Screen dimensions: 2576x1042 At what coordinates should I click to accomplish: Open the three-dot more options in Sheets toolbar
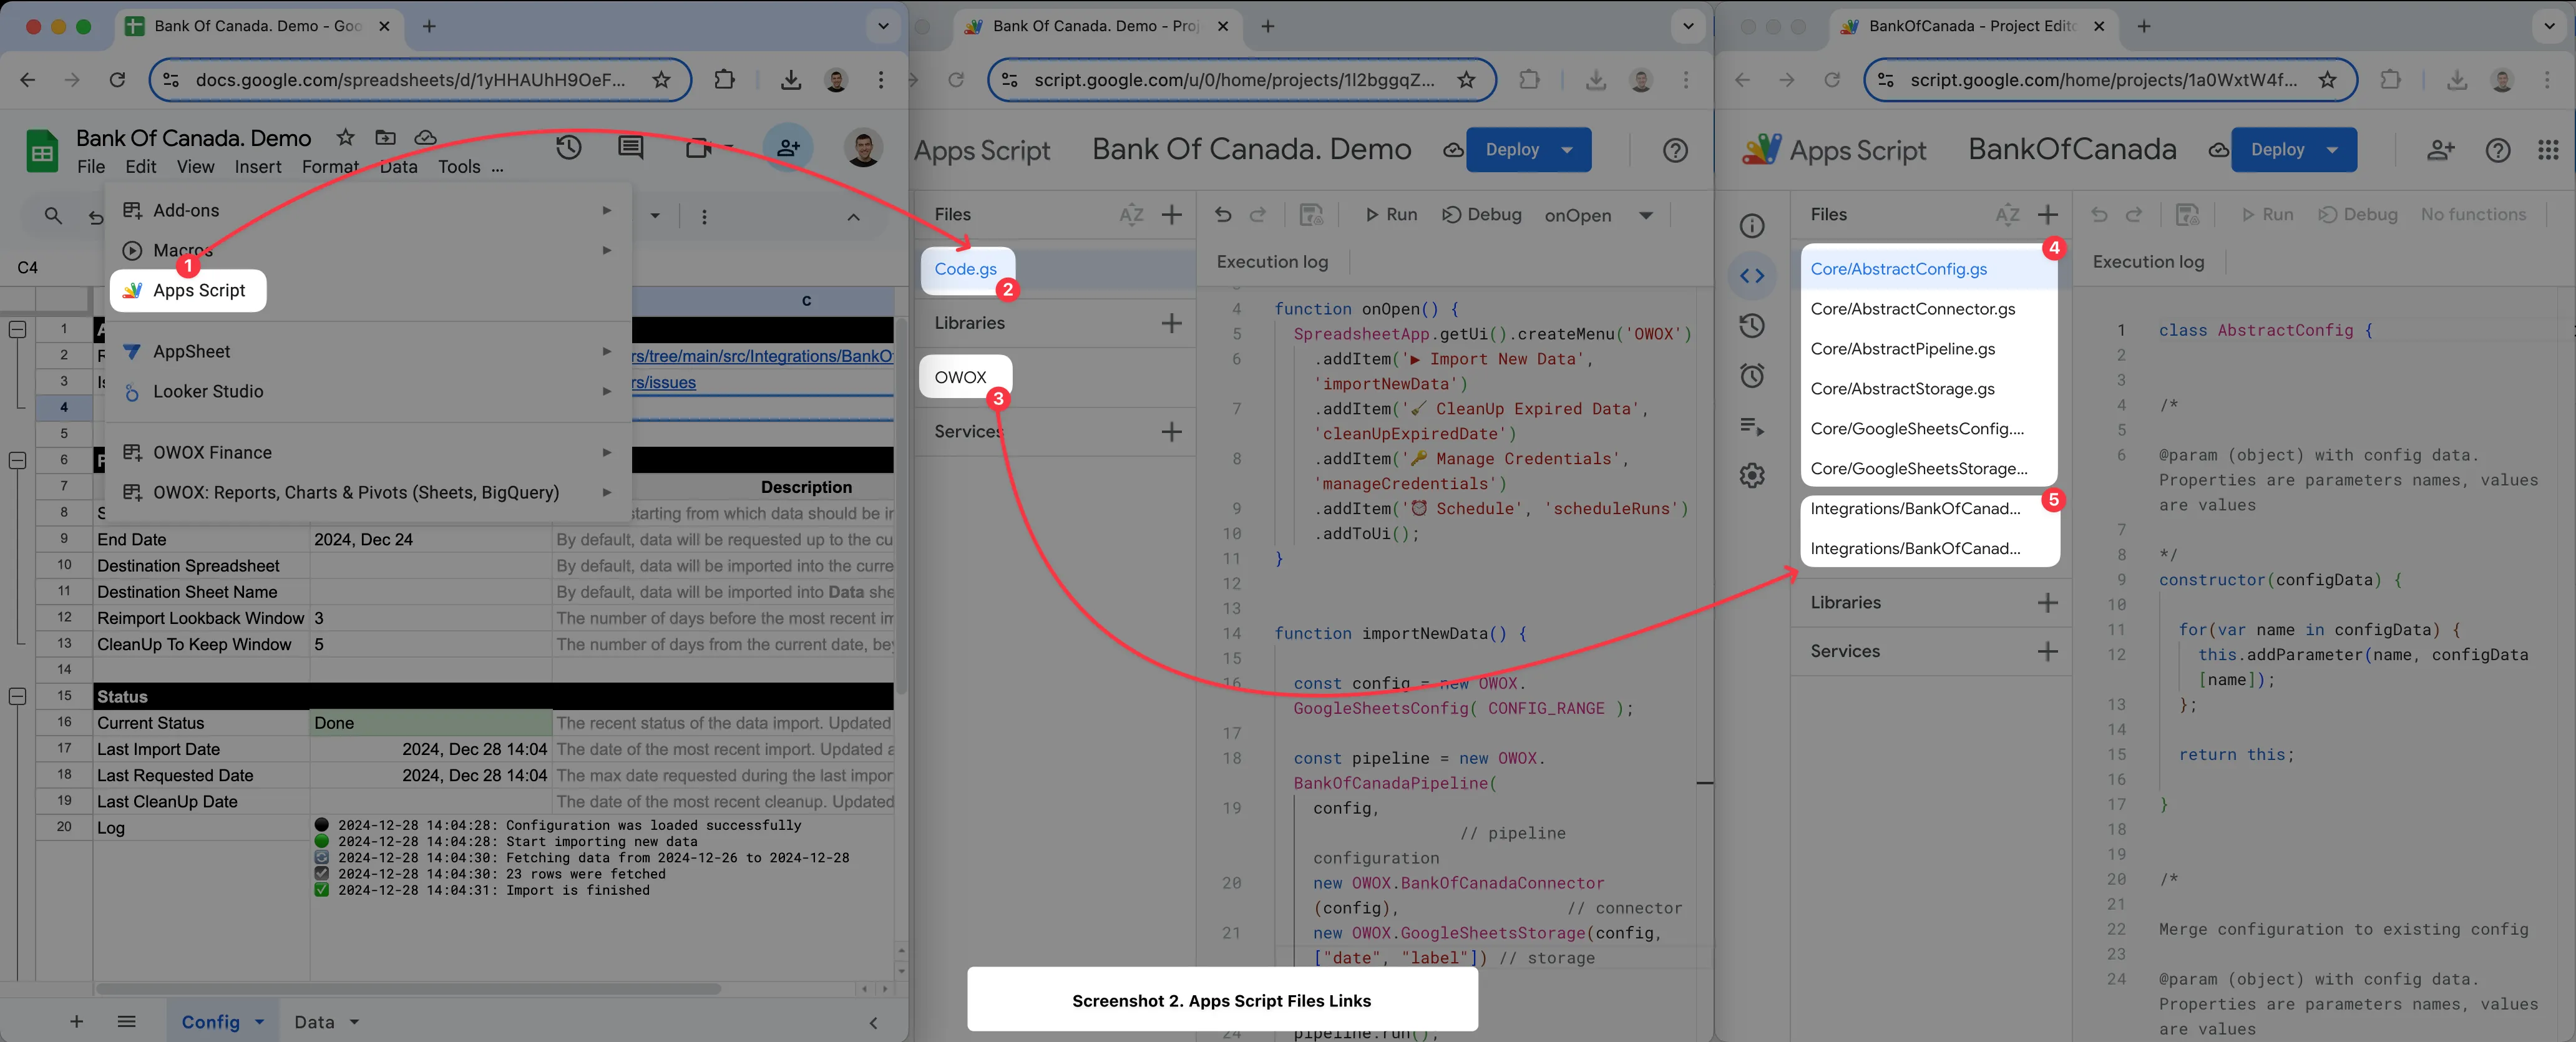704,216
